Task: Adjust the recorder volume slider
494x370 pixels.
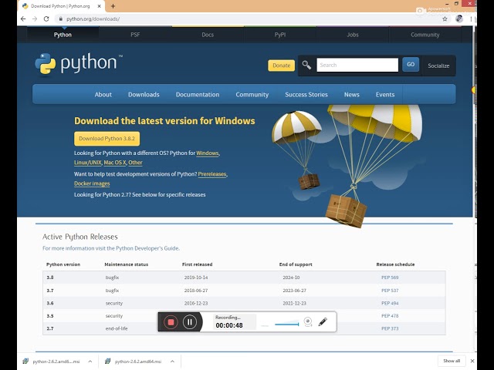Action: (x=286, y=324)
